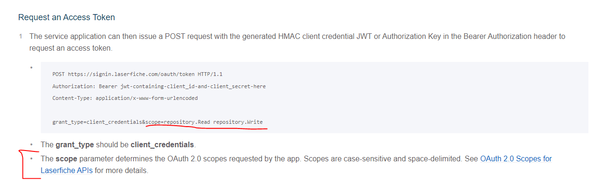
Task: Click the words 'for more details'
Action: coord(121,170)
